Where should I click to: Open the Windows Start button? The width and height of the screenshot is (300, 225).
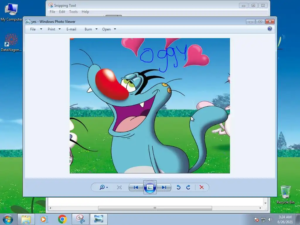point(8,219)
